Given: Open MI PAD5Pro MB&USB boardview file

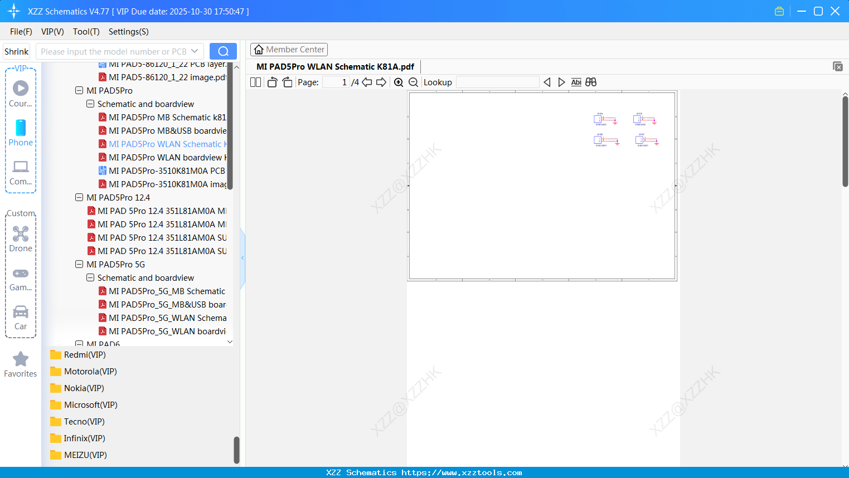Looking at the screenshot, I should point(162,130).
